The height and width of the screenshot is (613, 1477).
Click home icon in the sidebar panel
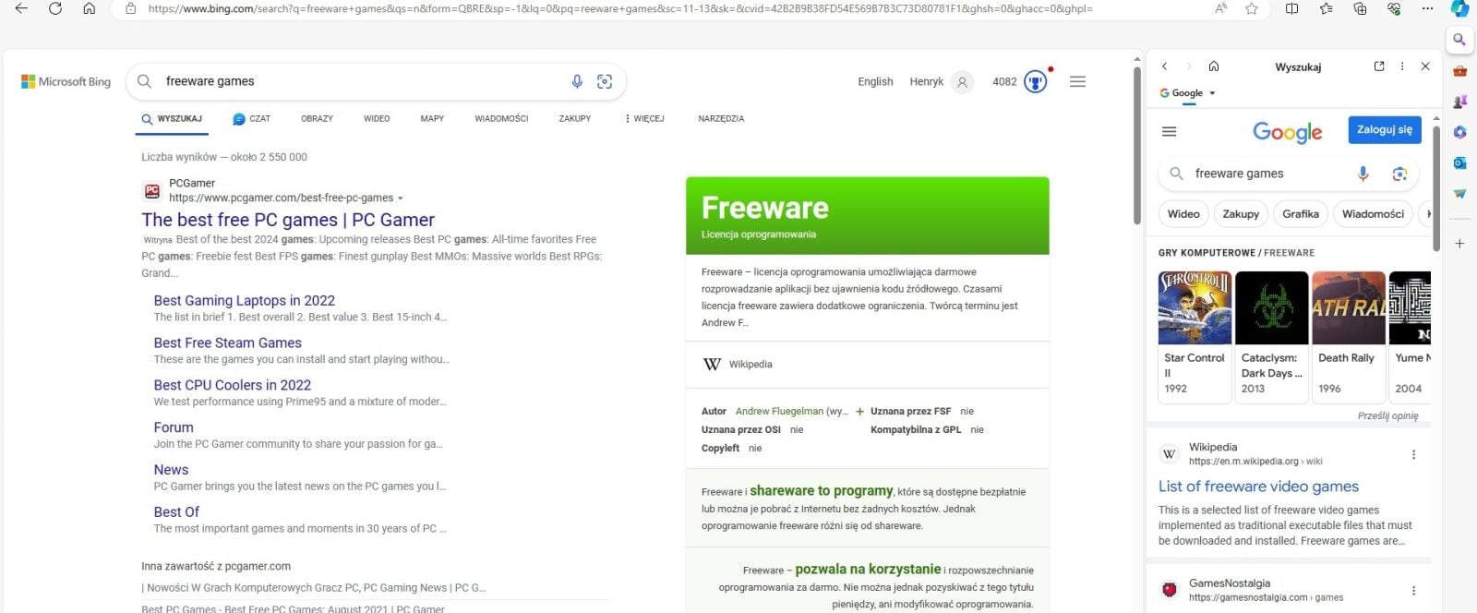pyautogui.click(x=1214, y=66)
